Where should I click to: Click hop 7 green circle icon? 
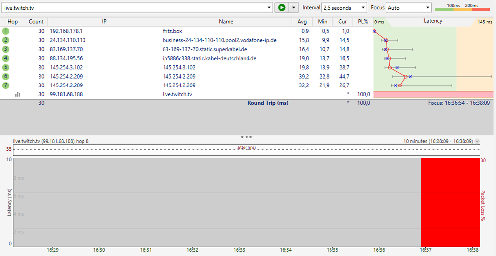pyautogui.click(x=5, y=85)
